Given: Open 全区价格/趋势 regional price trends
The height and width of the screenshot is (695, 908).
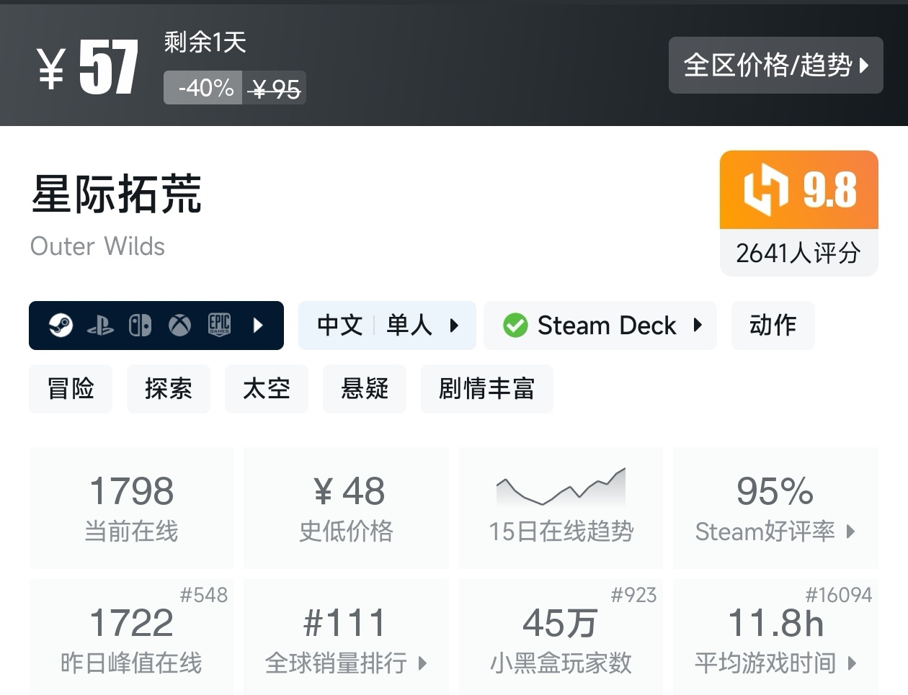Looking at the screenshot, I should pos(775,66).
